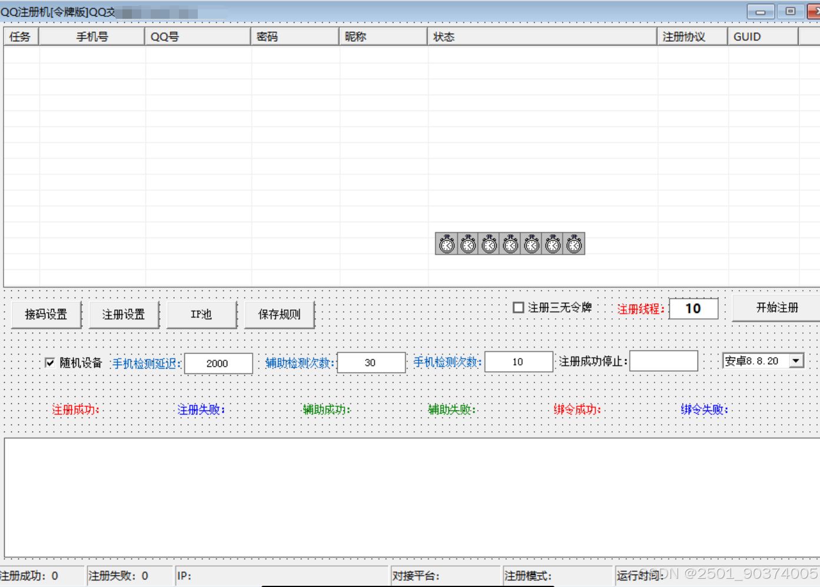Click the 保存规则 button
This screenshot has width=820, height=587.
coord(279,313)
